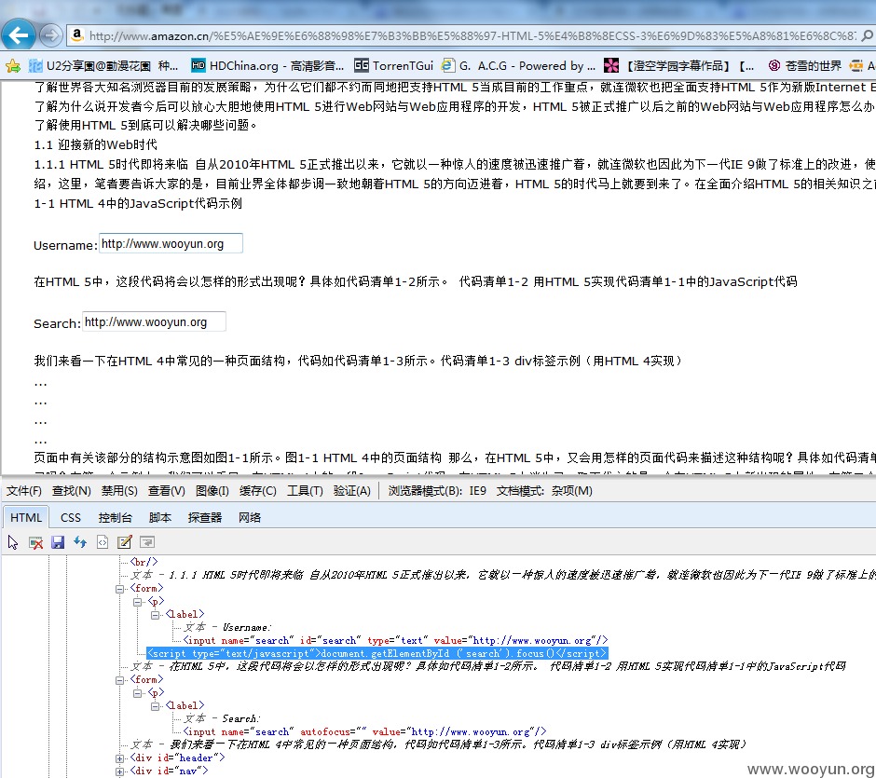Toggle word wrap icon in dev toolbar

147,542
